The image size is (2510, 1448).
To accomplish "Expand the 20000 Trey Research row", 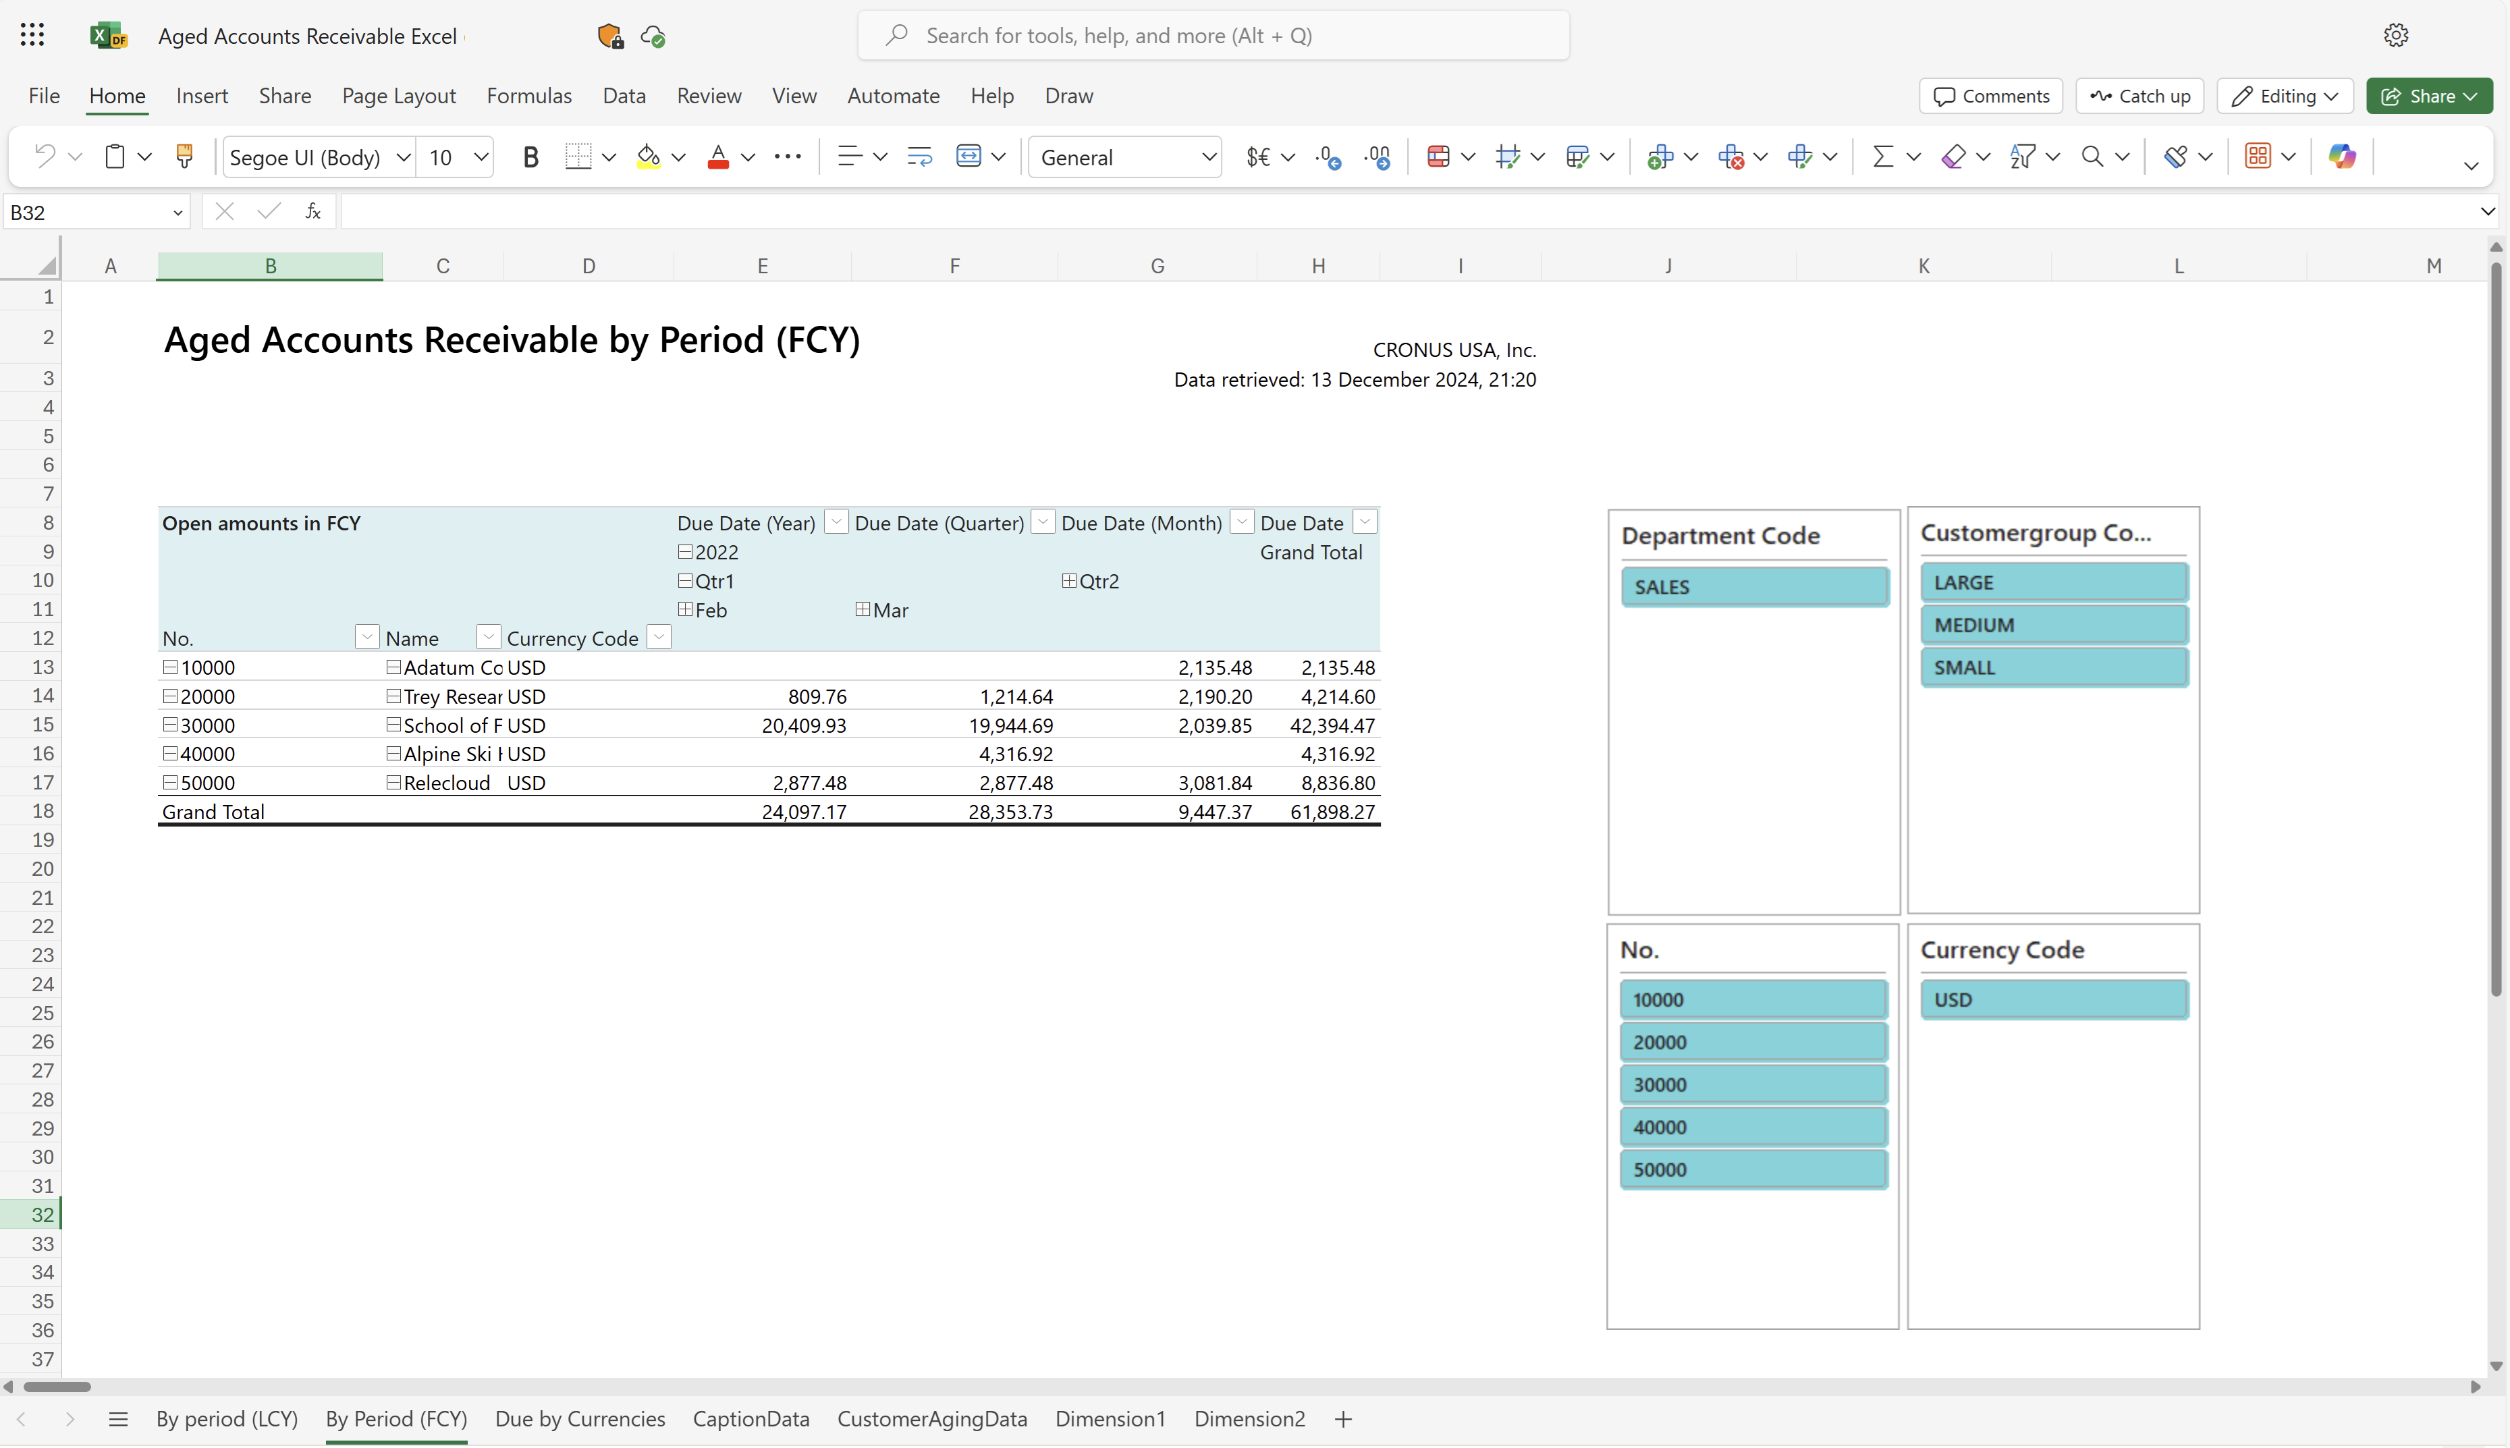I will click(171, 696).
